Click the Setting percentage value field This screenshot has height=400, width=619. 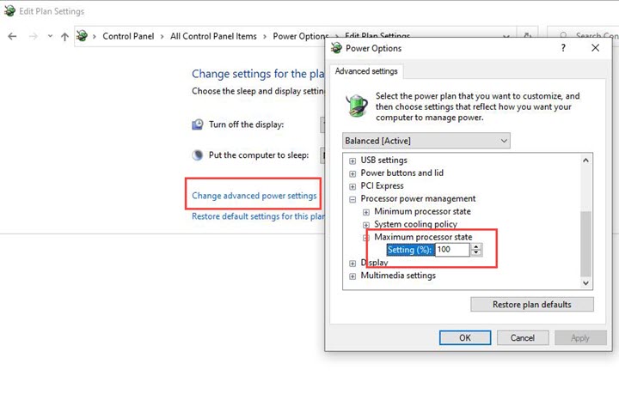pyautogui.click(x=452, y=250)
